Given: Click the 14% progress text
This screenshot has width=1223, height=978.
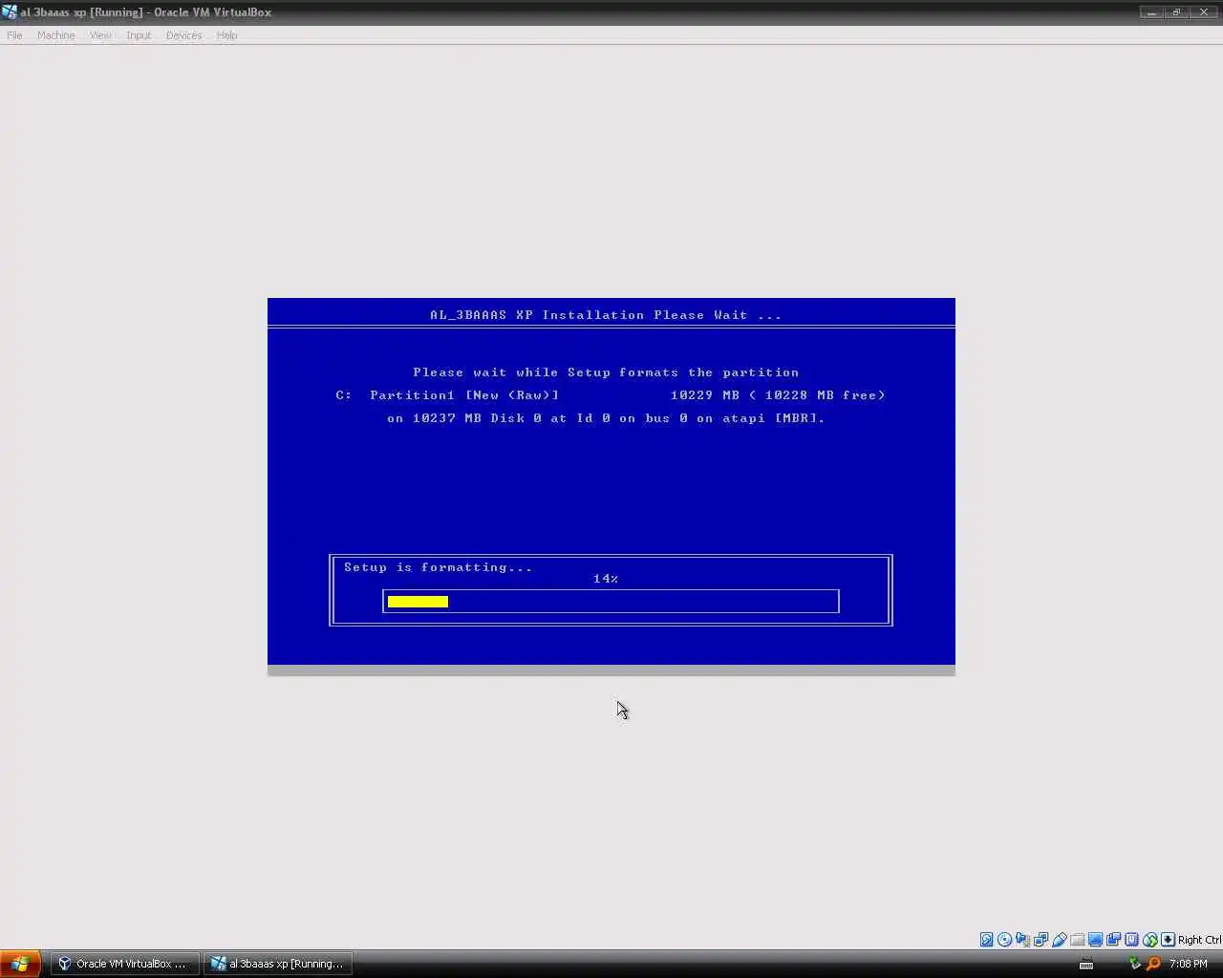Looking at the screenshot, I should (x=605, y=579).
